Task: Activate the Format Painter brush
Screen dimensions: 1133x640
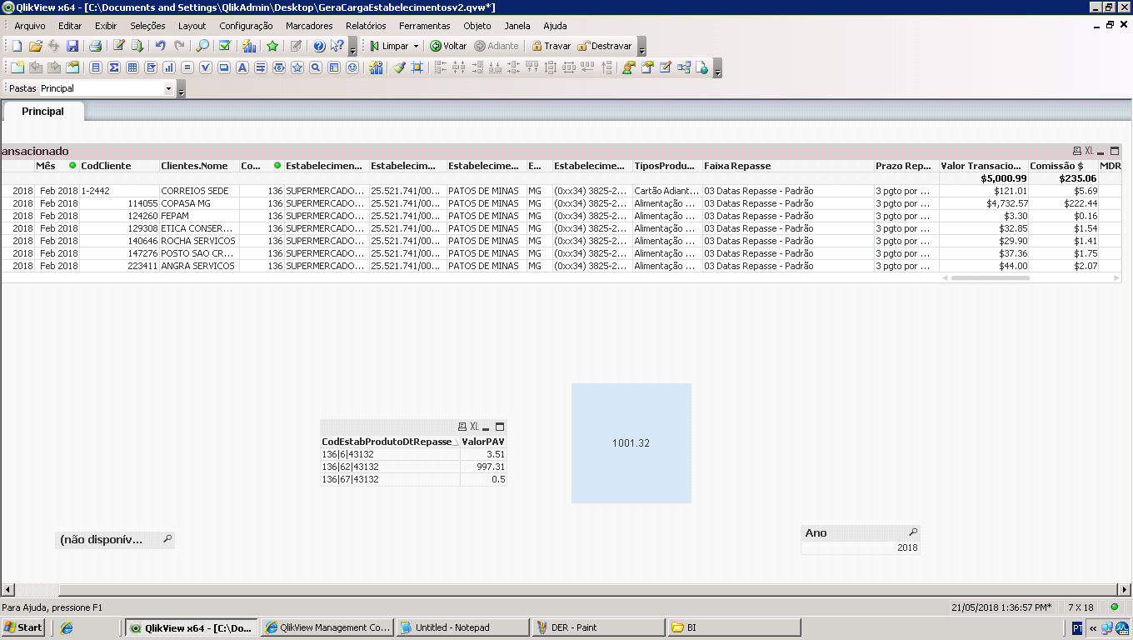Action: (399, 67)
